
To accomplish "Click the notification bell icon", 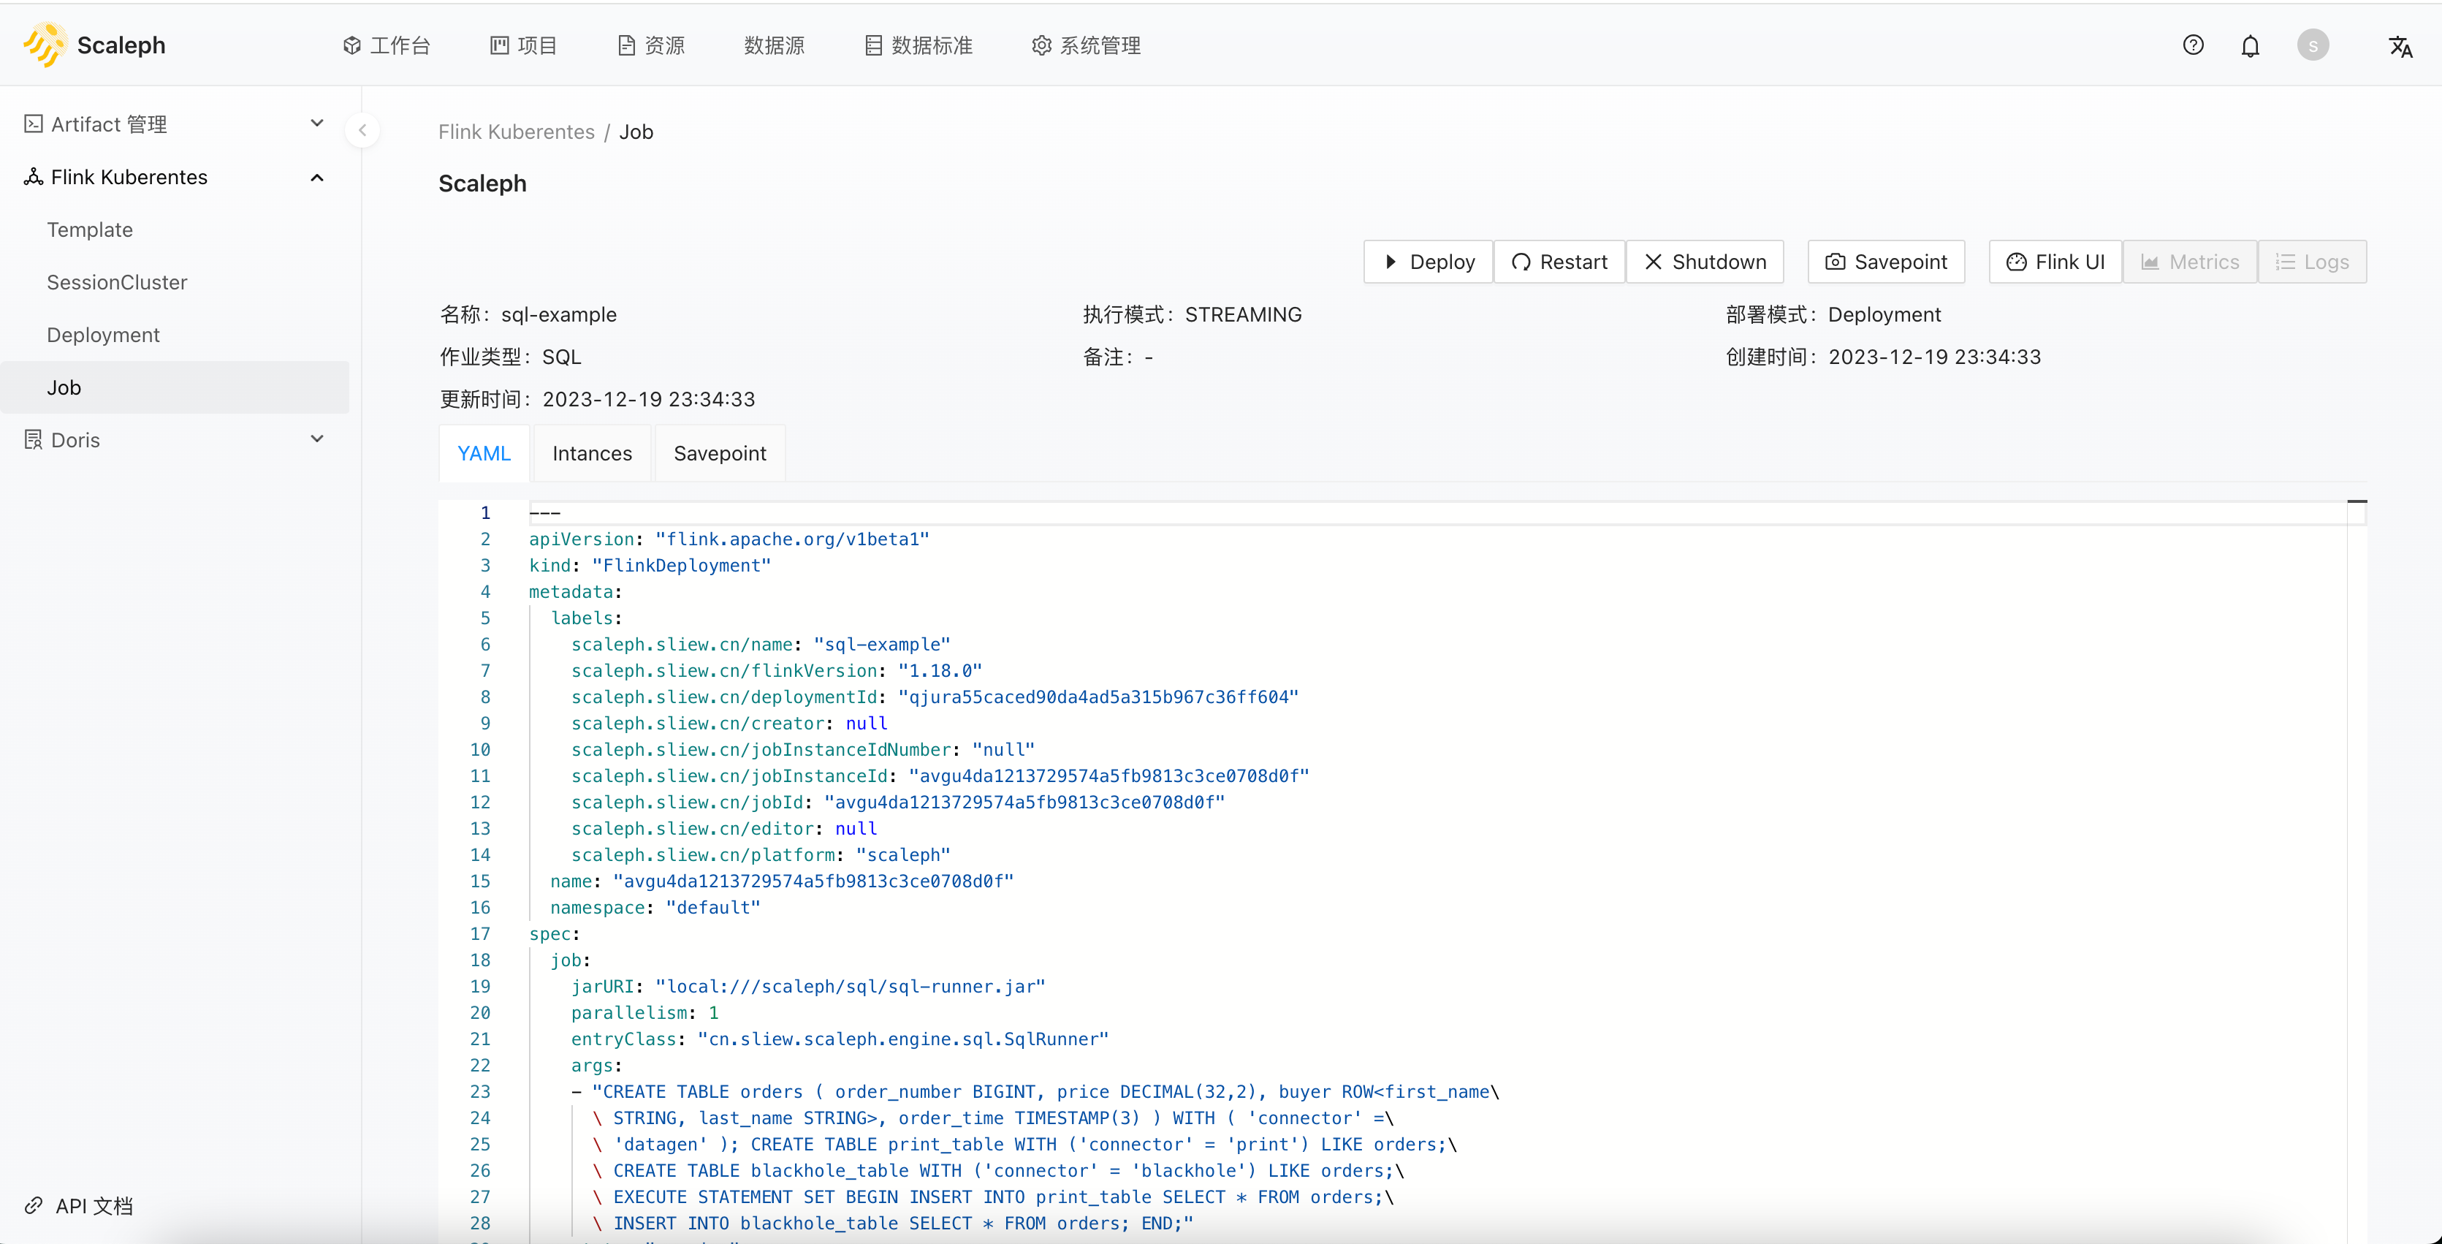I will click(x=2250, y=45).
